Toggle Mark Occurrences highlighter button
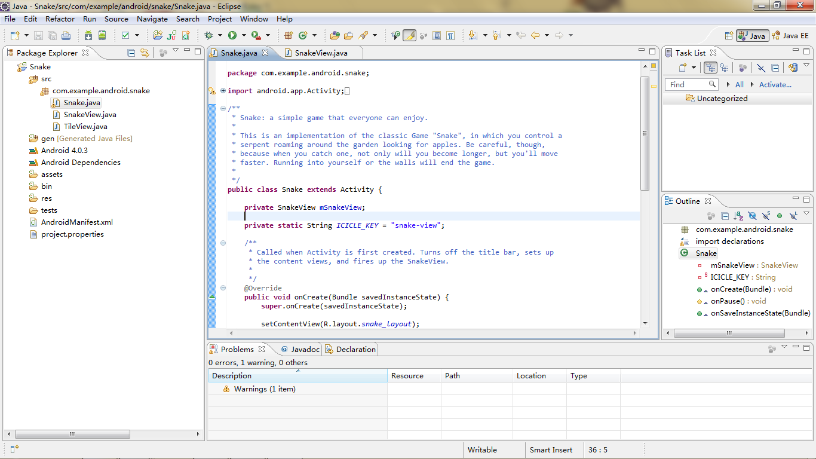This screenshot has height=459, width=816. (x=409, y=36)
